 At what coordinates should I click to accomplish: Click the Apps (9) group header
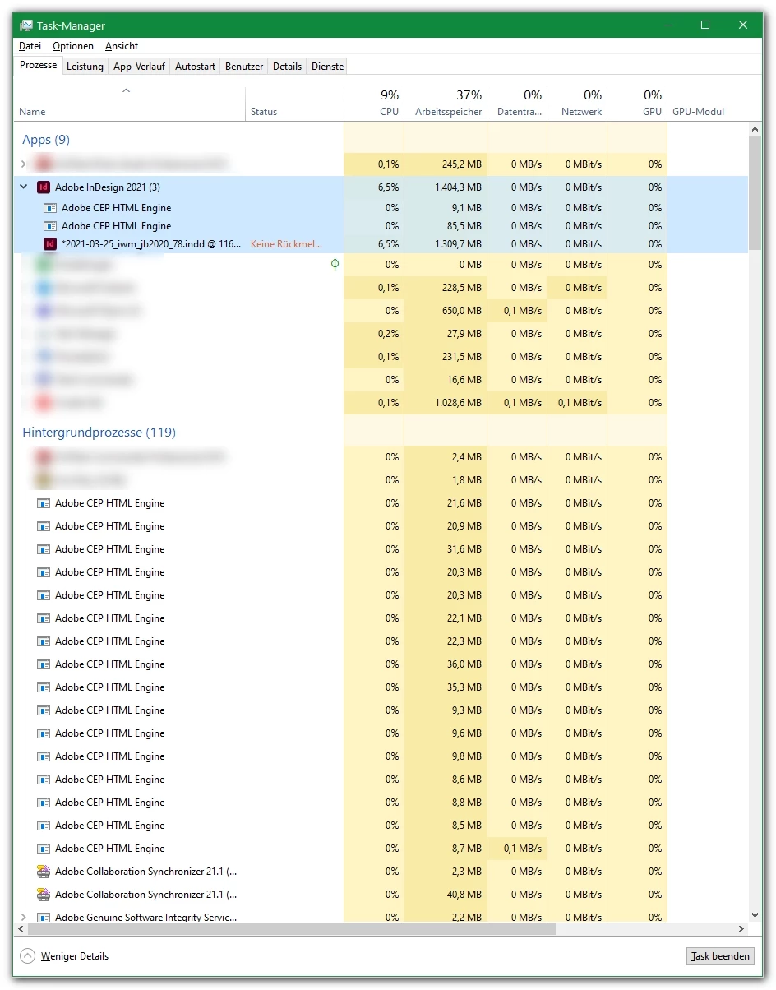(x=46, y=140)
